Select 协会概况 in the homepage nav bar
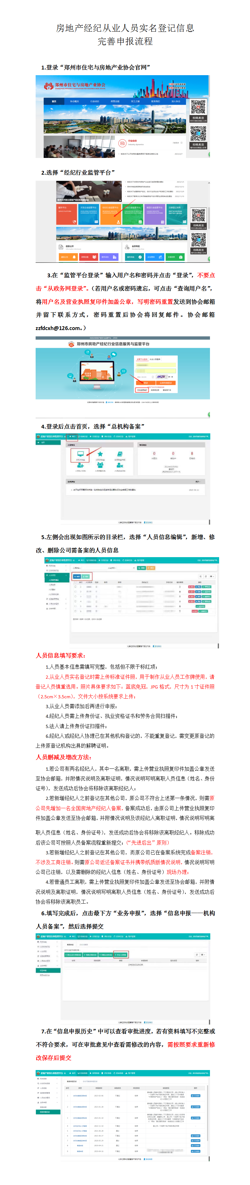250x1185 pixels. pos(74,101)
